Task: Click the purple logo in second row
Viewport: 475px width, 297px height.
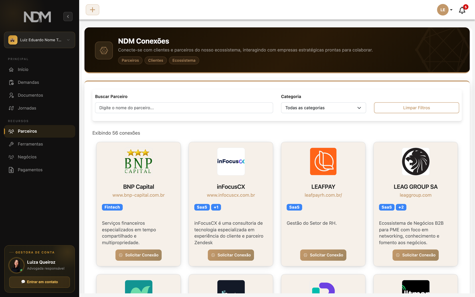Action: pyautogui.click(x=323, y=287)
